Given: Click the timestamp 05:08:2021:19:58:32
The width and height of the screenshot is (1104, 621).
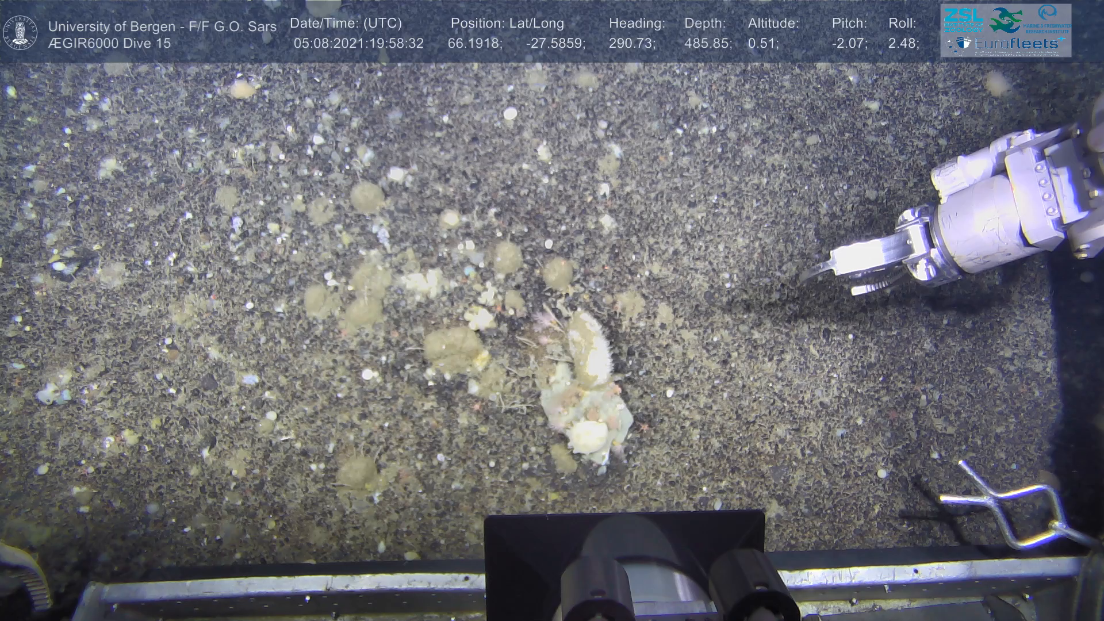Looking at the screenshot, I should 358,44.
